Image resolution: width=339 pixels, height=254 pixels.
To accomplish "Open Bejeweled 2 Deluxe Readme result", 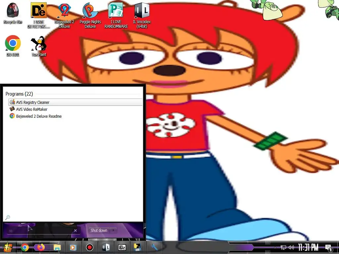I will pos(75,116).
